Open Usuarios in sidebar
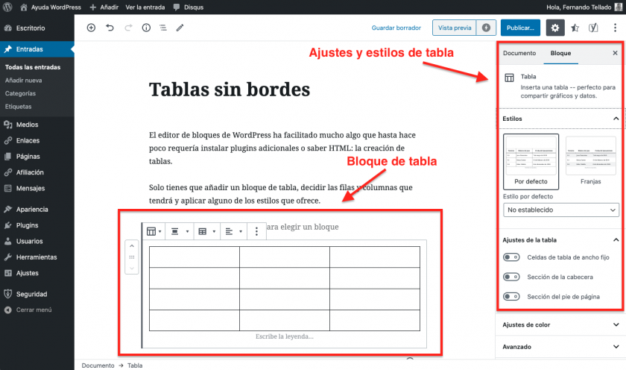This screenshot has height=370, width=626. click(37, 241)
